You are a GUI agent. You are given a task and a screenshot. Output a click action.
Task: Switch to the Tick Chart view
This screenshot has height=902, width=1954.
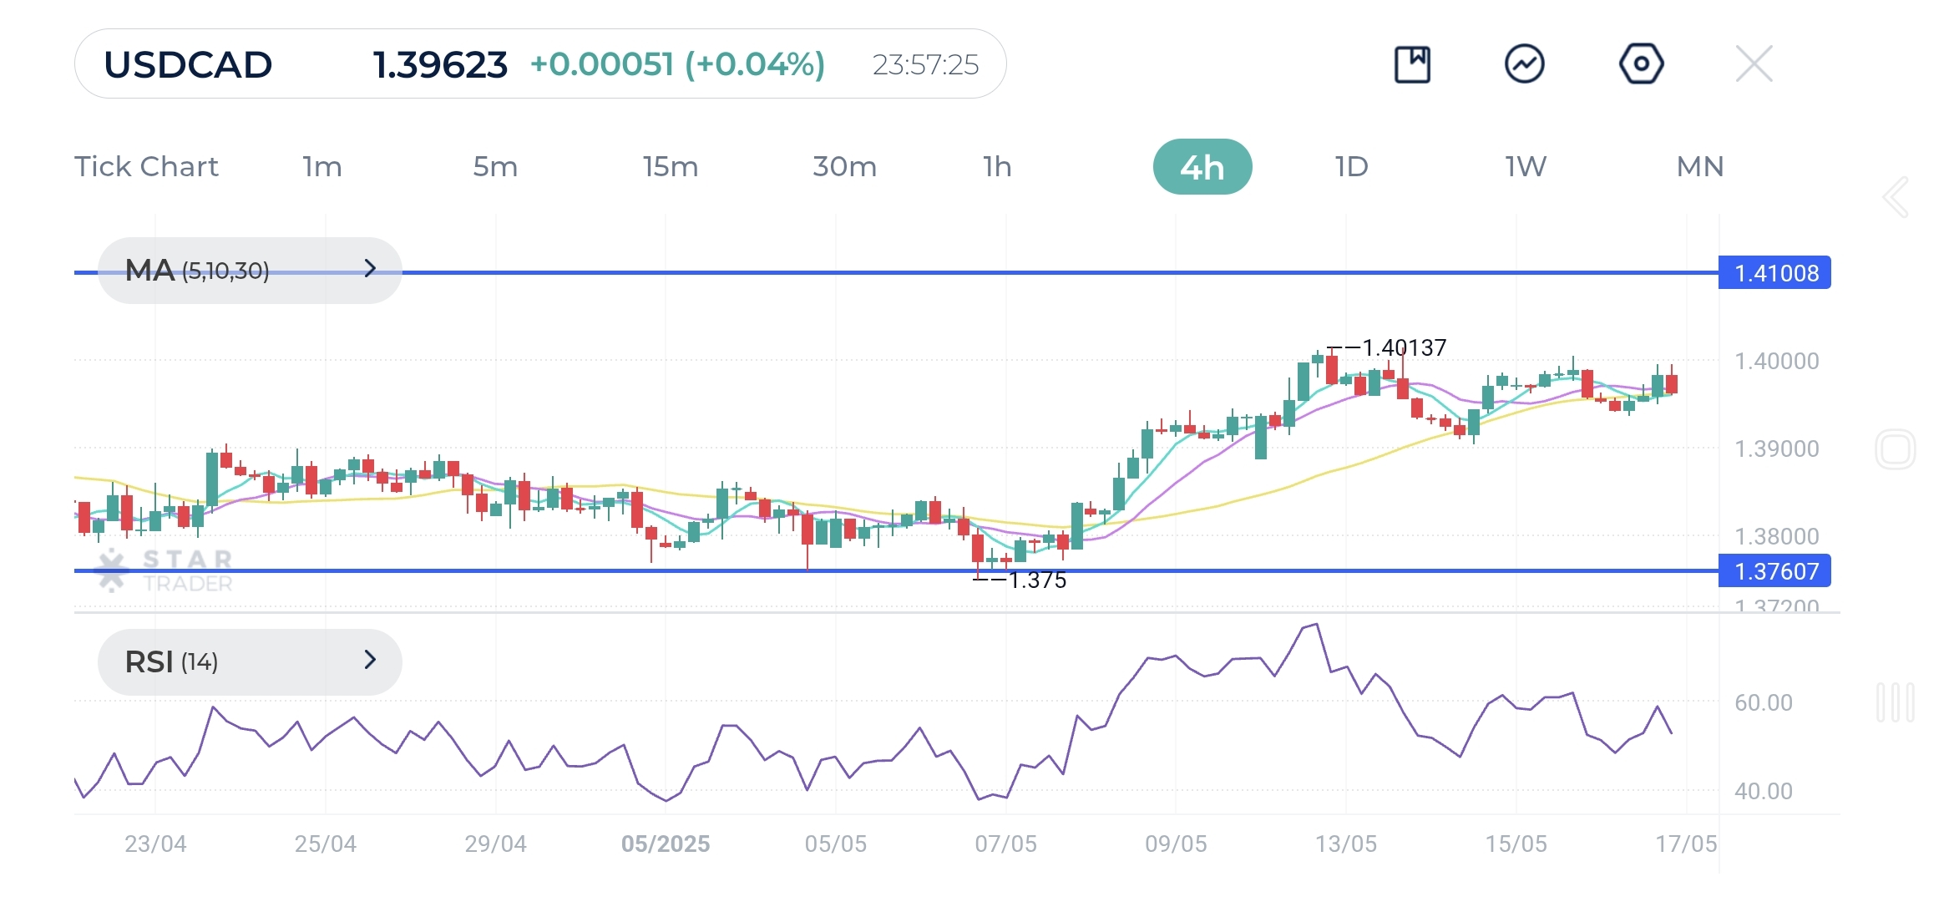tap(147, 166)
